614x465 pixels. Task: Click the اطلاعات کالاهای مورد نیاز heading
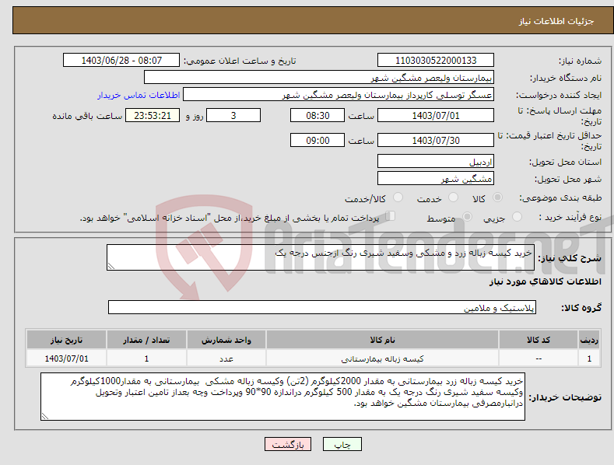point(545,281)
